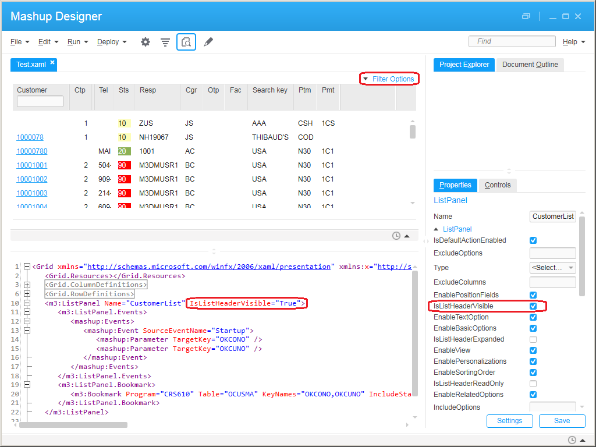Open customer link 10001001
Screen dimensions: 596x447
[x=32, y=165]
